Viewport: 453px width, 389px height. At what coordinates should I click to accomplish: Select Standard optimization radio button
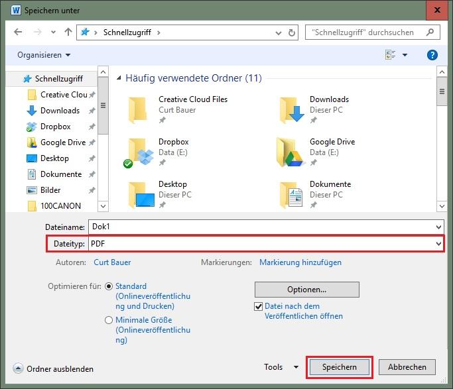pos(109,286)
